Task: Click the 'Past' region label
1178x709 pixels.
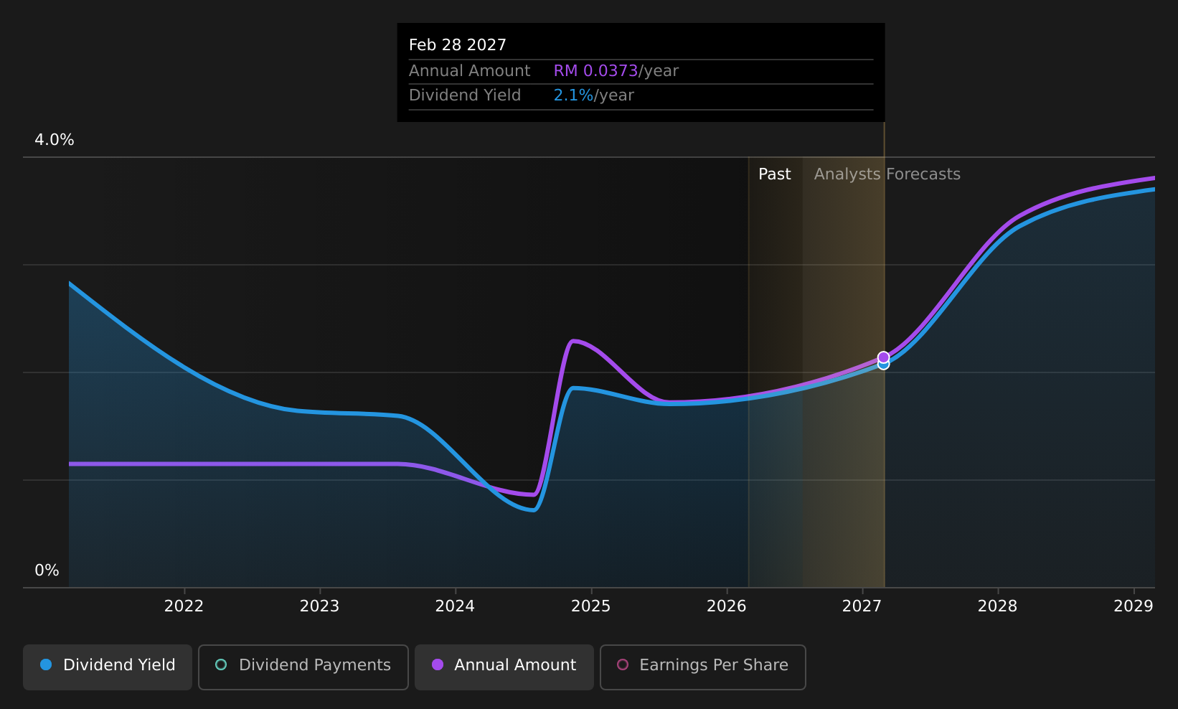Action: click(774, 174)
